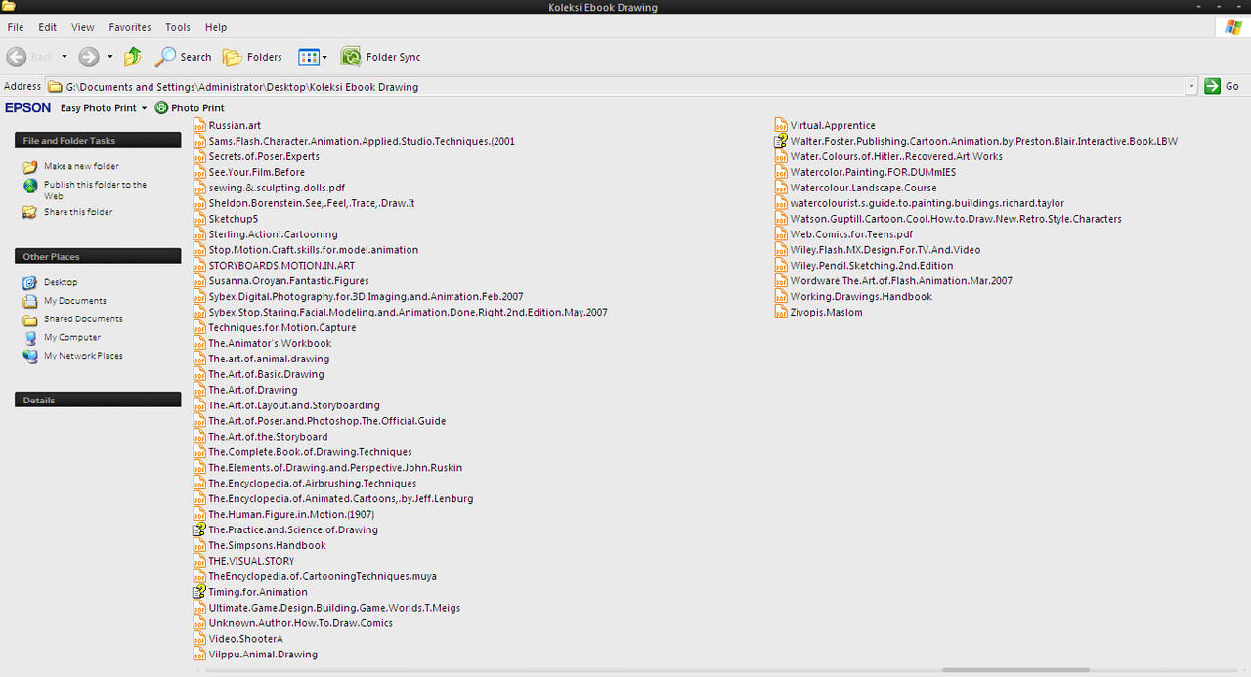
Task: Select Secrets.of.Poser.Experts file icon
Action: [199, 156]
